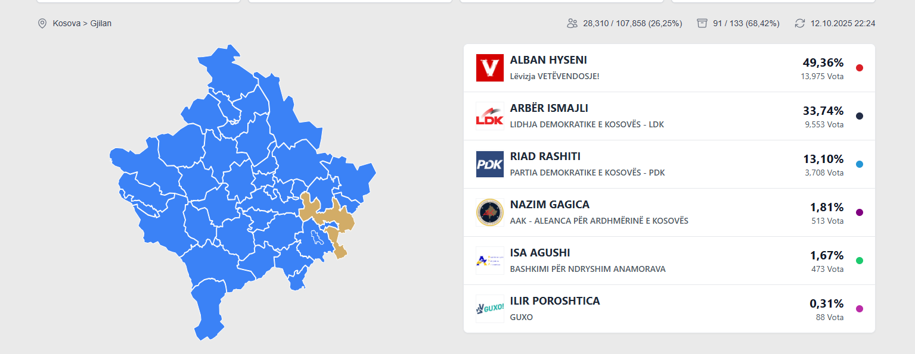Click the location pin icon
This screenshot has height=354, width=915.
pyautogui.click(x=42, y=24)
